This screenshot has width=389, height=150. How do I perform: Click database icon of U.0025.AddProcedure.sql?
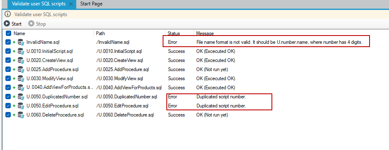21,69
